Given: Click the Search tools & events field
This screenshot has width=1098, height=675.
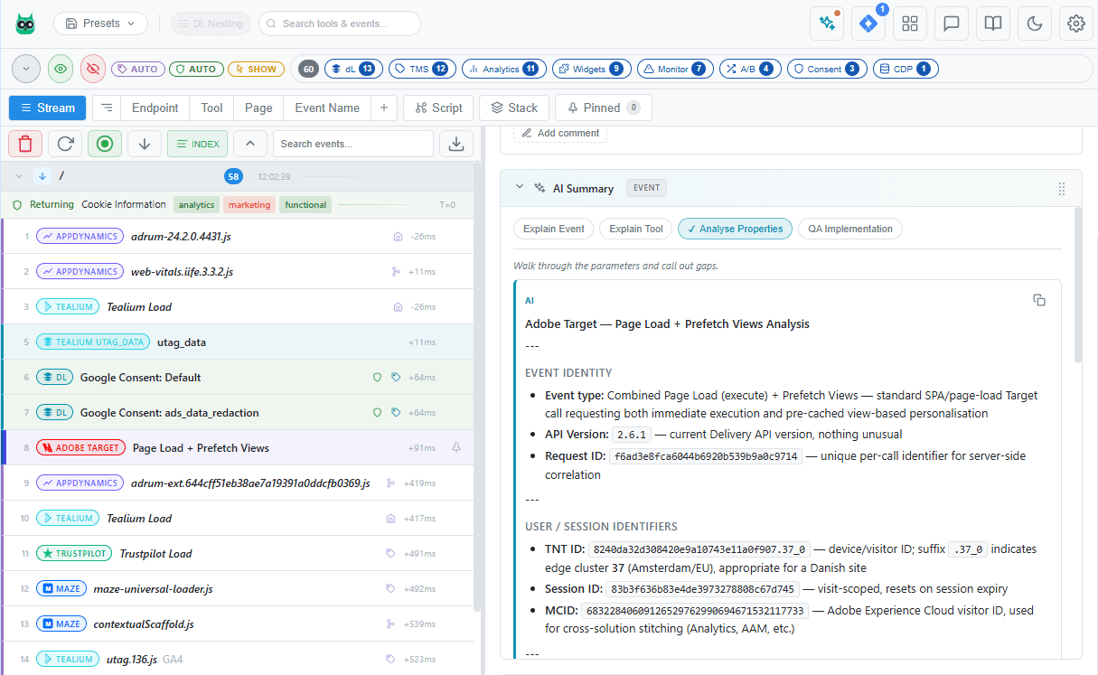Looking at the screenshot, I should (339, 23).
